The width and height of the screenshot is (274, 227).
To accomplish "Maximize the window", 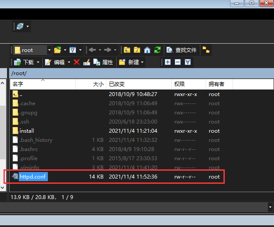I will (252, 3).
